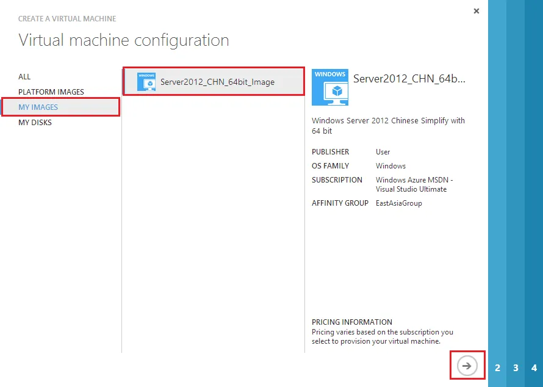Click the large Windows image icon in details

click(330, 87)
